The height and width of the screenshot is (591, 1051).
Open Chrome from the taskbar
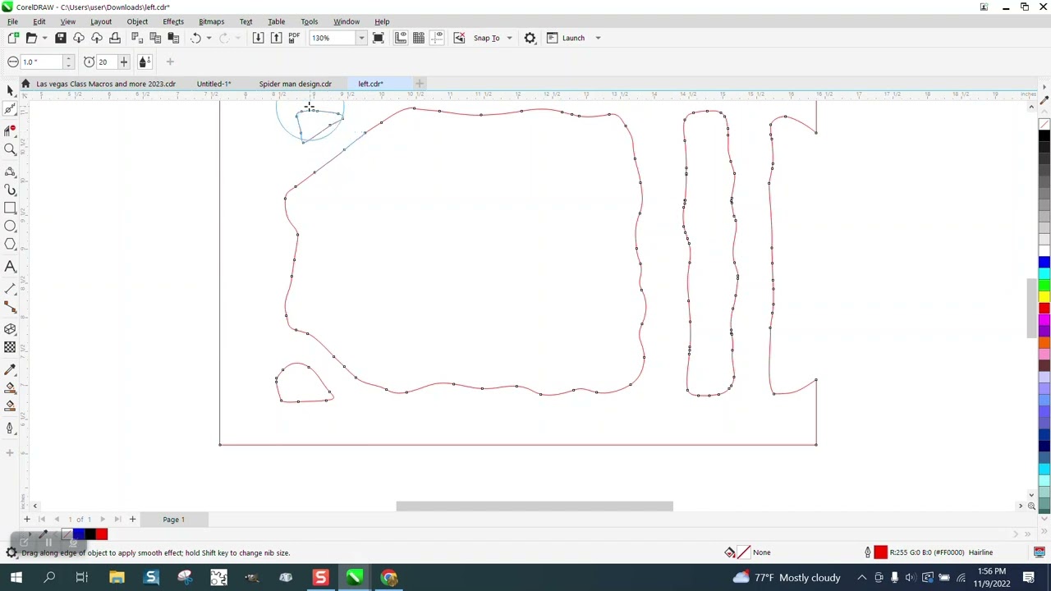point(388,578)
